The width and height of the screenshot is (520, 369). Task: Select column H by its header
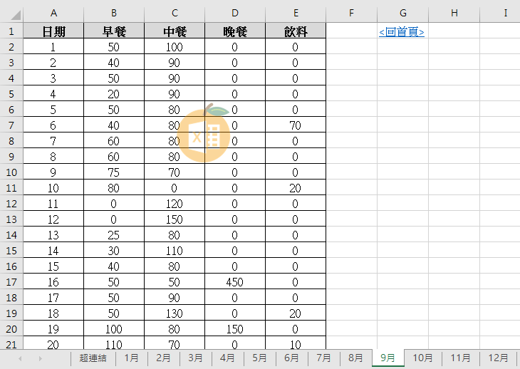[454, 14]
